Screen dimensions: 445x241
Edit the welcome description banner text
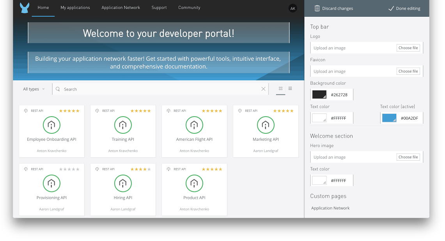[x=159, y=62]
